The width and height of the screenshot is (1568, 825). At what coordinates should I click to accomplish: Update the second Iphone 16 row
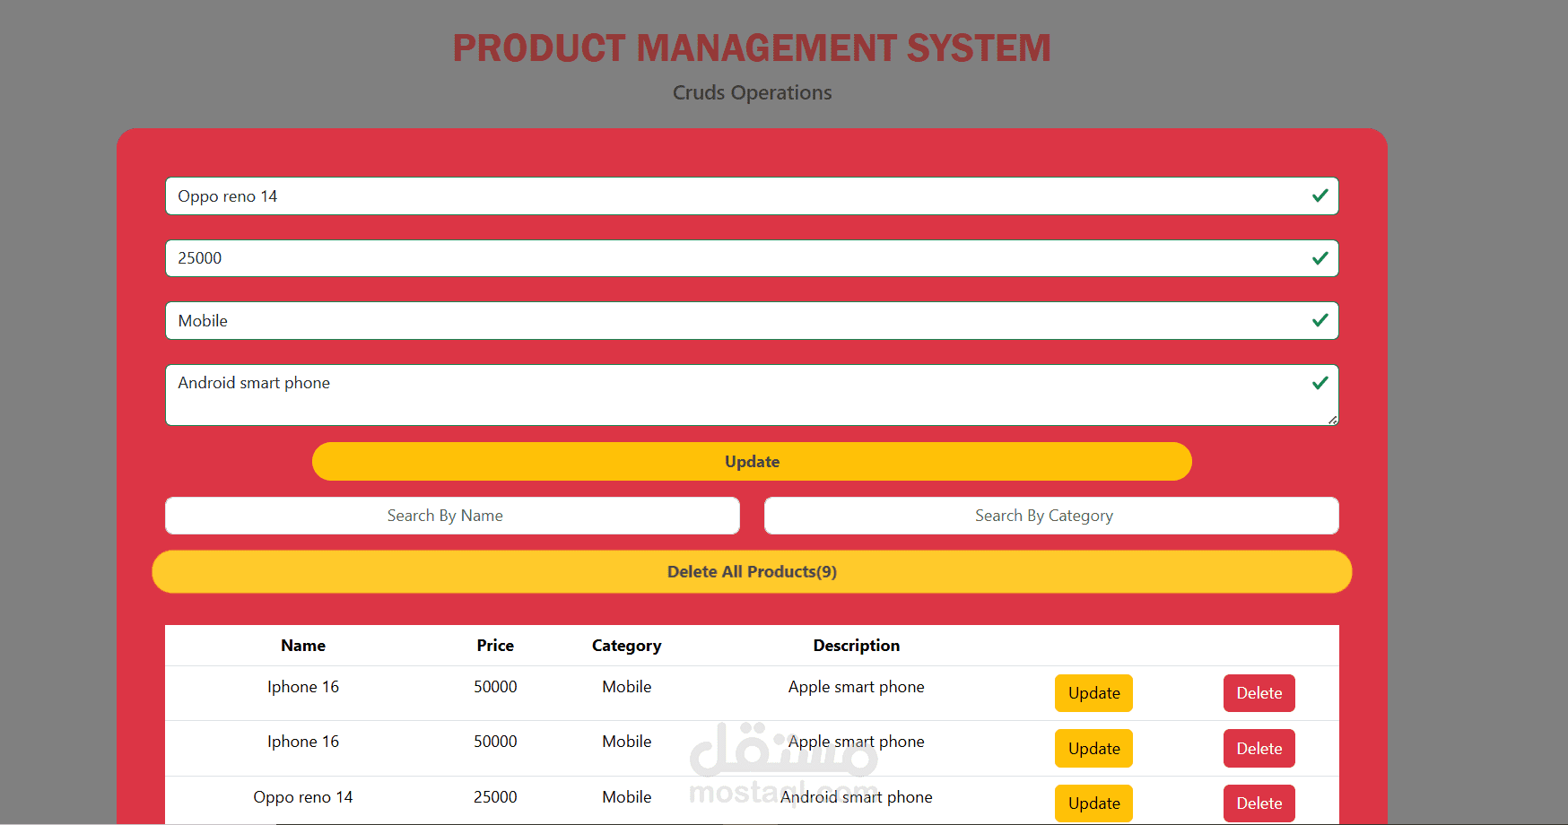click(x=1093, y=749)
